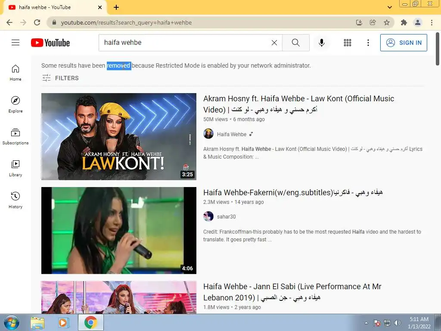Viewport: 441px width, 331px height.
Task: Click the taskbar clock showing 5:11 AM
Action: (x=419, y=322)
